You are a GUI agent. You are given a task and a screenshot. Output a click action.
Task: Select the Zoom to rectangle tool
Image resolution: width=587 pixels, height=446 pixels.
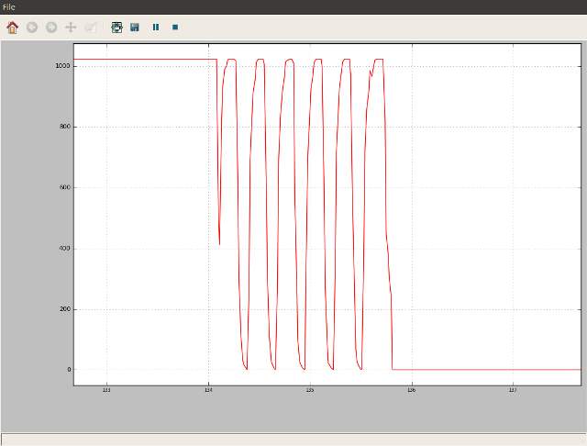point(90,28)
